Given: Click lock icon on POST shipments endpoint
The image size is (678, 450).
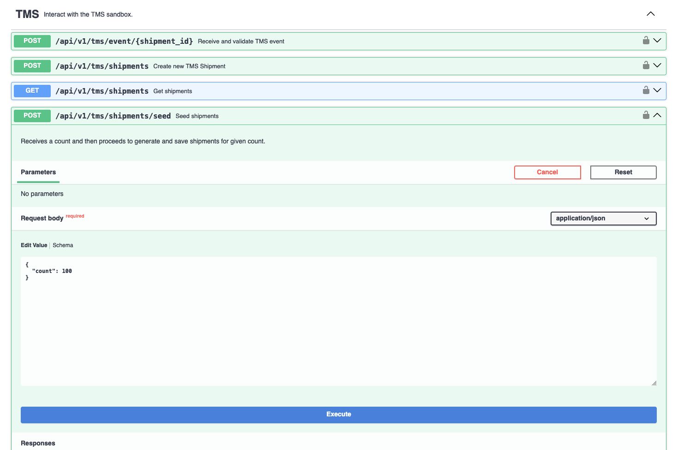Looking at the screenshot, I should [x=646, y=65].
